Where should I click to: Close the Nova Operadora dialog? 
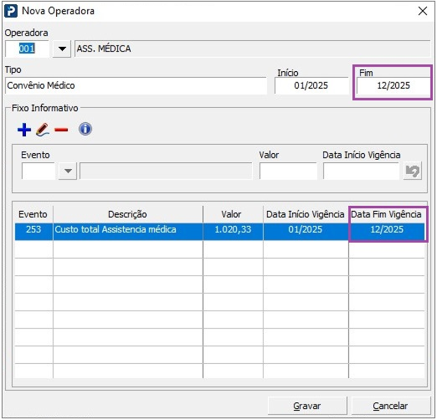(x=423, y=11)
